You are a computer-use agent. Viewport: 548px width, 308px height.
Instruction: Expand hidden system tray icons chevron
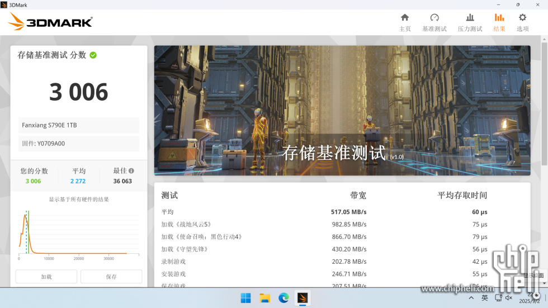click(471, 298)
